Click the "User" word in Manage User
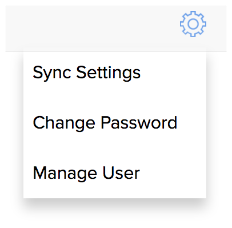Viewport: 232px width, 228px height. point(121,173)
